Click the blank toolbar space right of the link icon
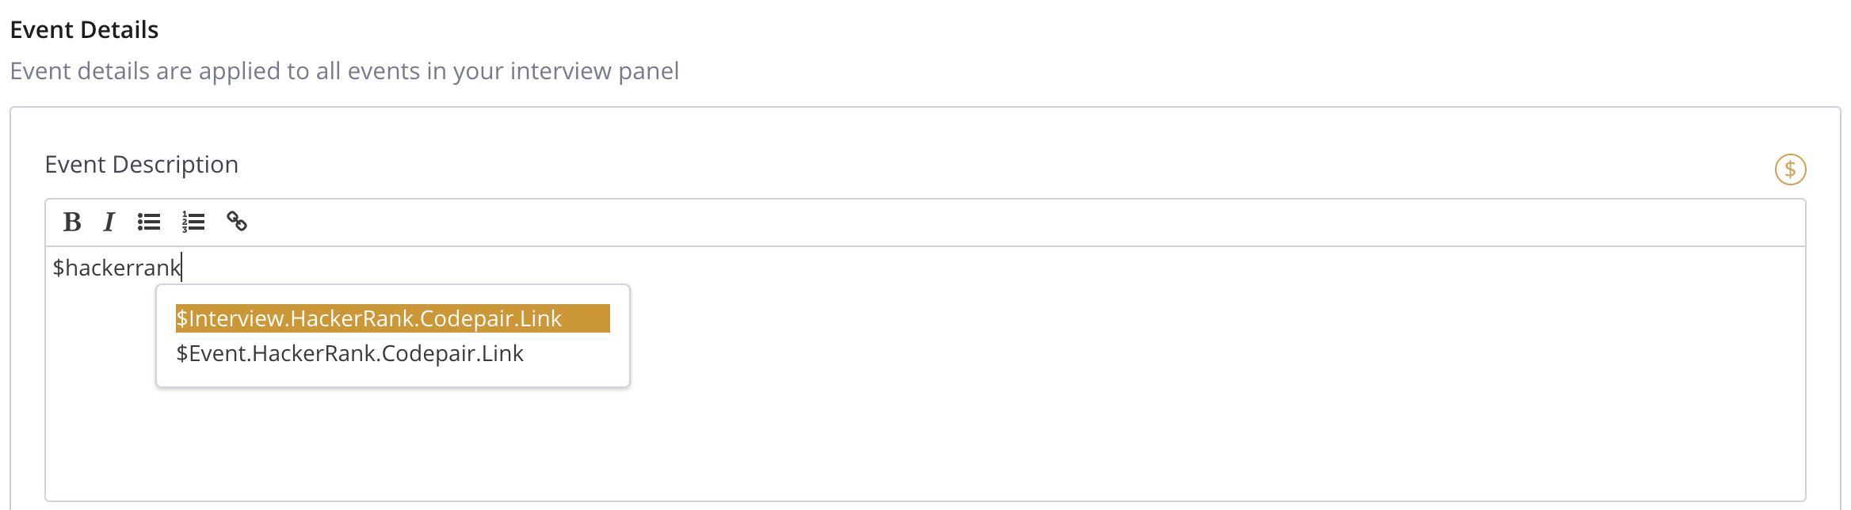 951,223
